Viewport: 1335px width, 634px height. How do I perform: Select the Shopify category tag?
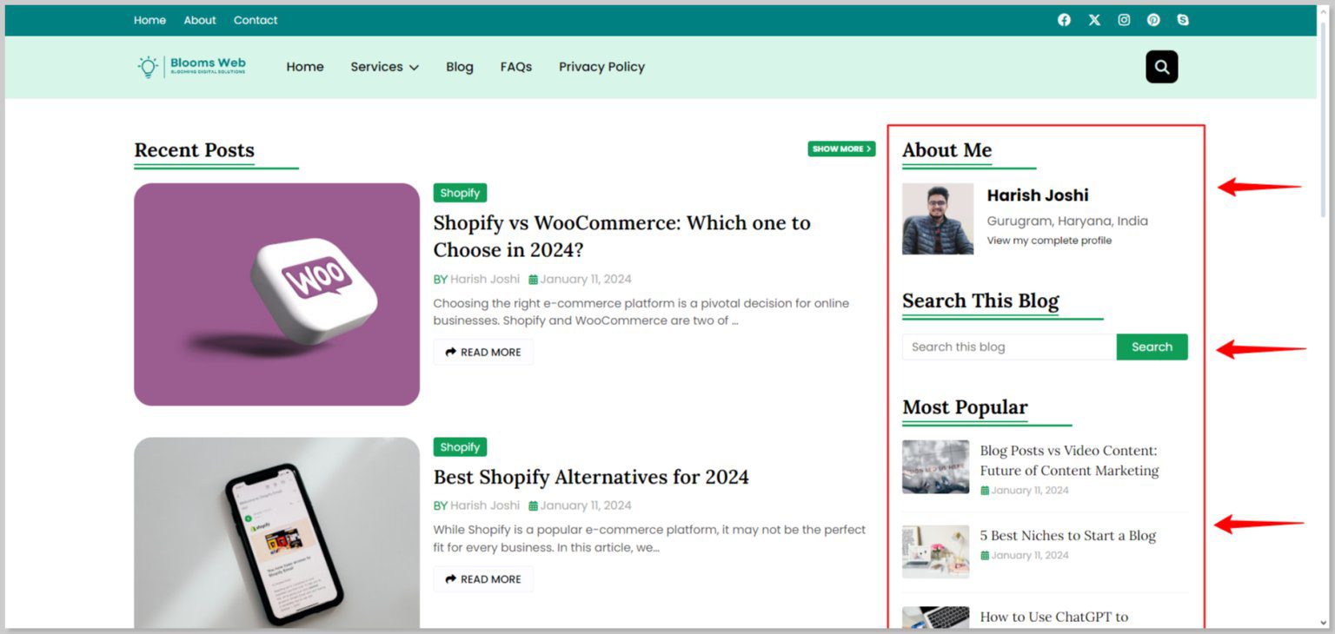(x=460, y=192)
